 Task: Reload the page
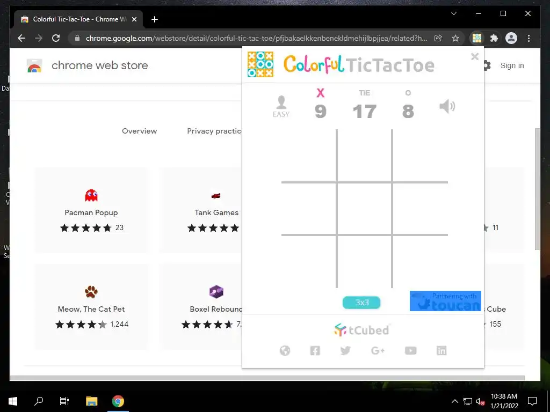[x=56, y=38]
